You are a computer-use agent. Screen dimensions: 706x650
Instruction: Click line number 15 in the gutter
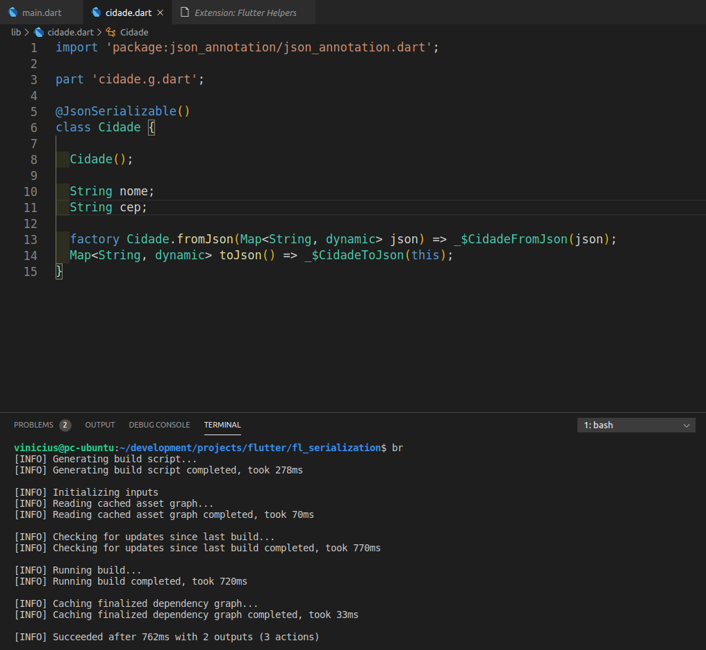click(x=31, y=272)
